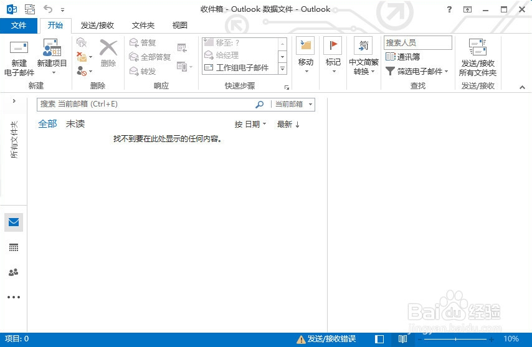The height and width of the screenshot is (347, 532).
Task: Open customize quick access toolbar dropdown
Action: [63, 10]
